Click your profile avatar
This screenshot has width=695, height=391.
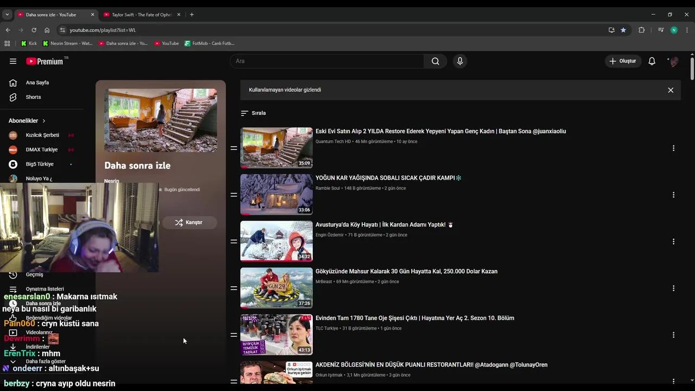tap(674, 61)
